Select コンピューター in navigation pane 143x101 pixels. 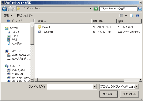pos(16,51)
